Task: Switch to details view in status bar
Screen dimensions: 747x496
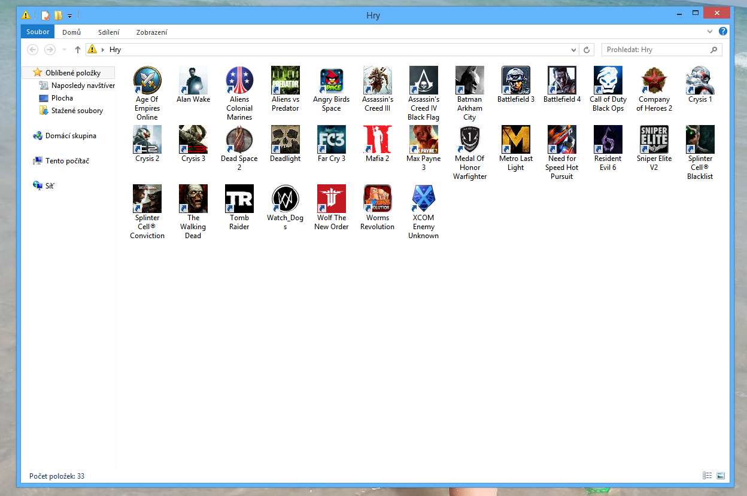Action: (707, 476)
